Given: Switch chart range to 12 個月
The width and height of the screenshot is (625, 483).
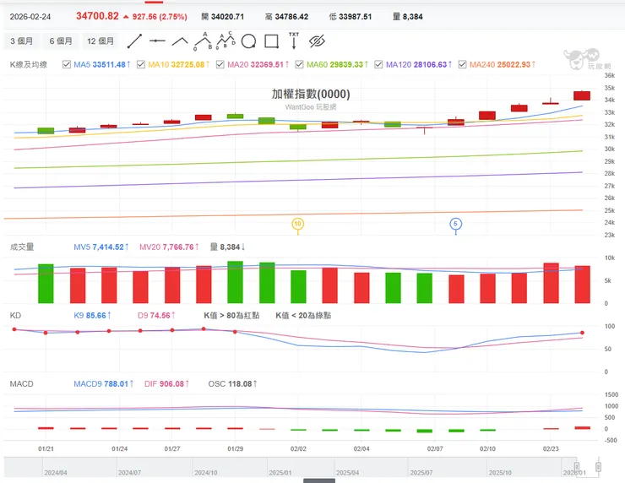Looking at the screenshot, I should pyautogui.click(x=101, y=41).
